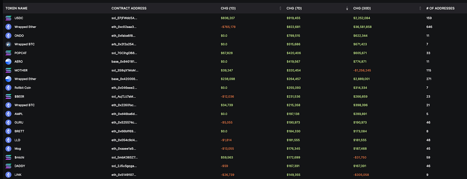This screenshot has height=179, width=467.
Task: Click the Ethereum icon beside Mog
Action: [8, 149]
